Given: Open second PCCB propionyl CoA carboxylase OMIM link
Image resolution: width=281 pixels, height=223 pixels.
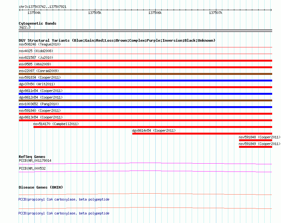Looking at the screenshot, I should click(x=64, y=213).
